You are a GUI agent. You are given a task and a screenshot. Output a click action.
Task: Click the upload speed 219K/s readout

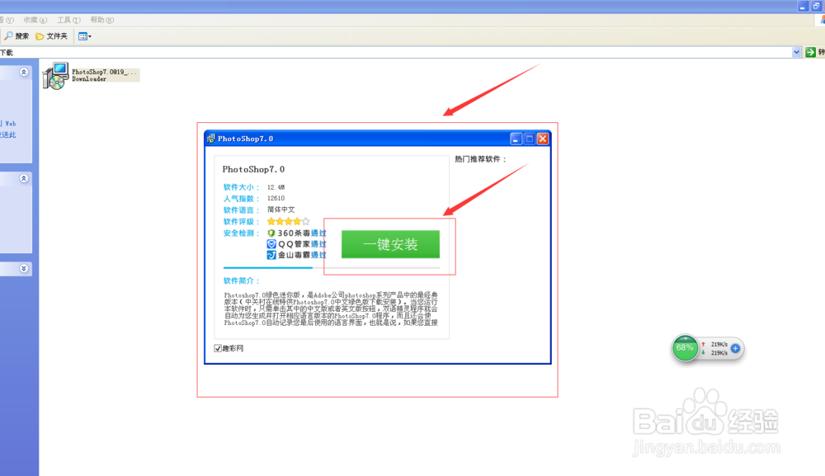pos(719,345)
